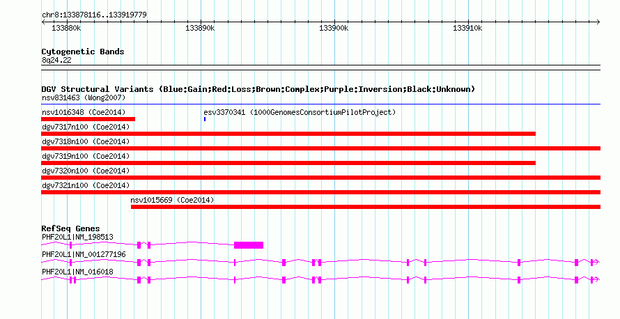Select the Cytogenetic Bands track title
620x319 pixels.
pos(83,52)
